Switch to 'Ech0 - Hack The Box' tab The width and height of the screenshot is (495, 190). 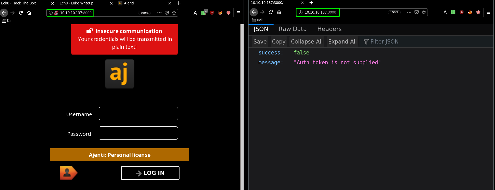click(18, 3)
